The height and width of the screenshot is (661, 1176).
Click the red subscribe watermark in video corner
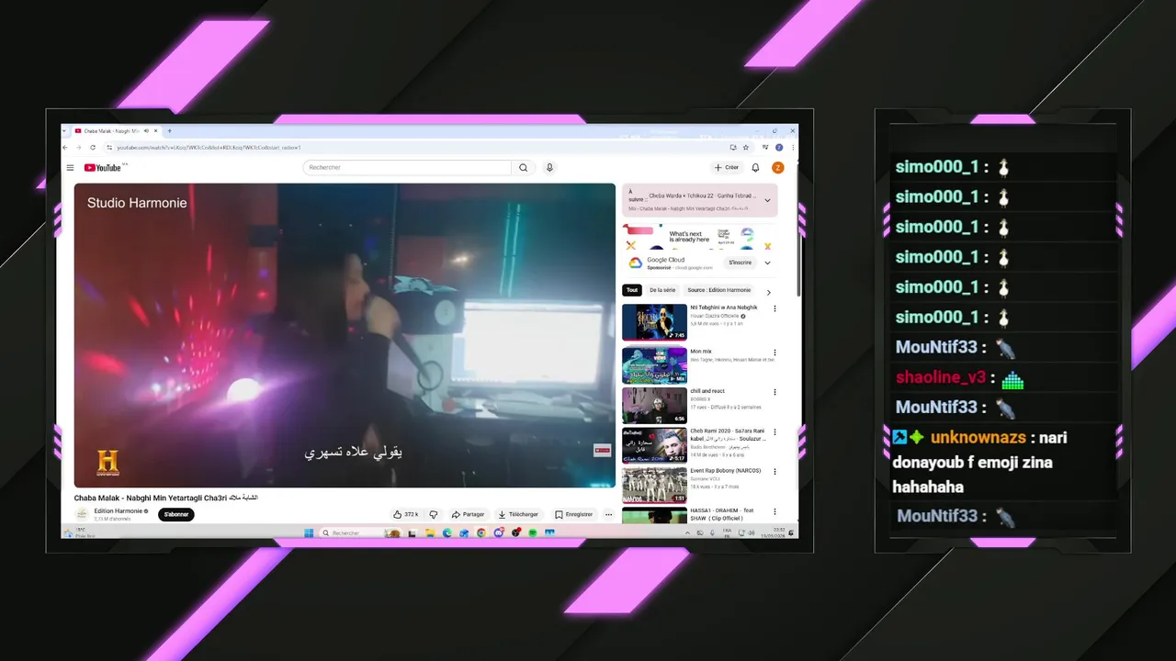(603, 450)
